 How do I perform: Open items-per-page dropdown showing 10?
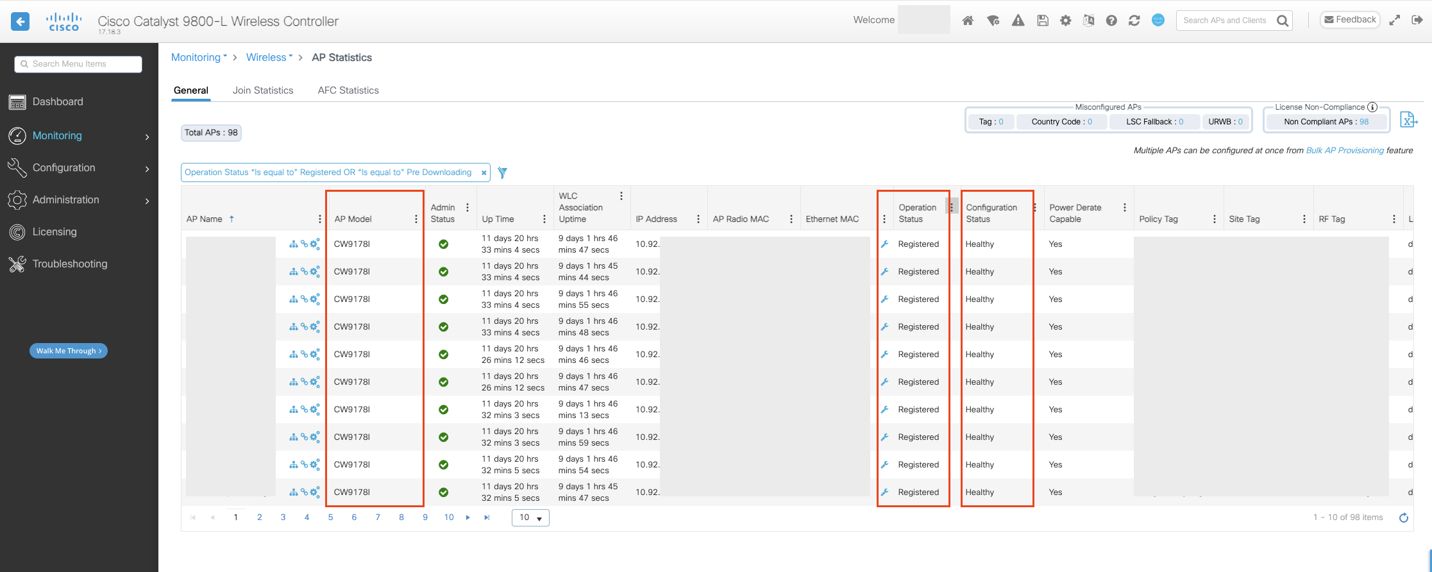pos(530,517)
